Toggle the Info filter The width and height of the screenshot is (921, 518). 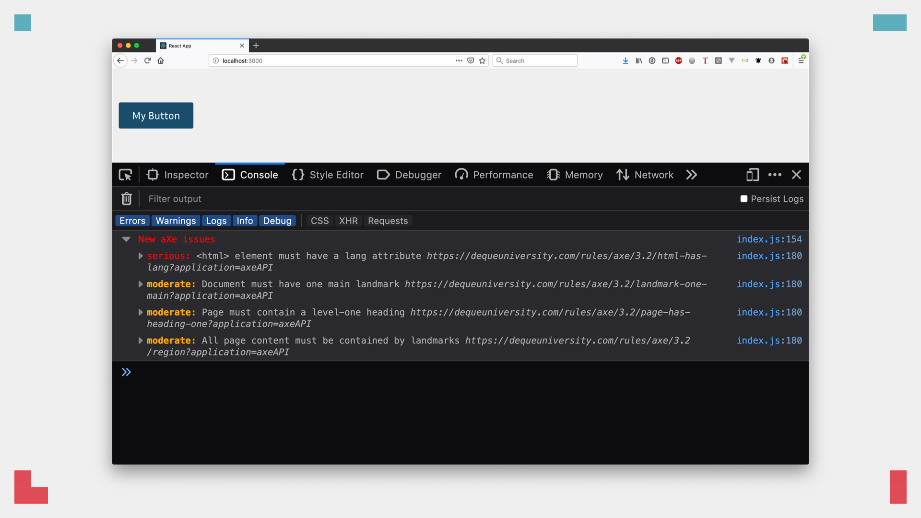tap(245, 221)
